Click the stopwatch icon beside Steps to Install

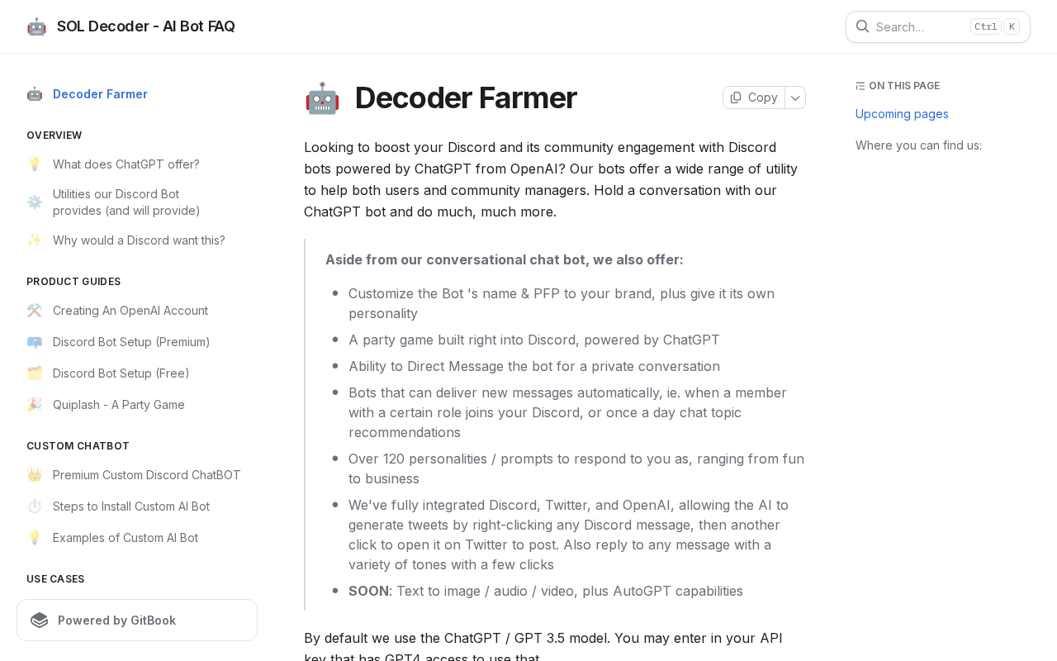click(35, 506)
